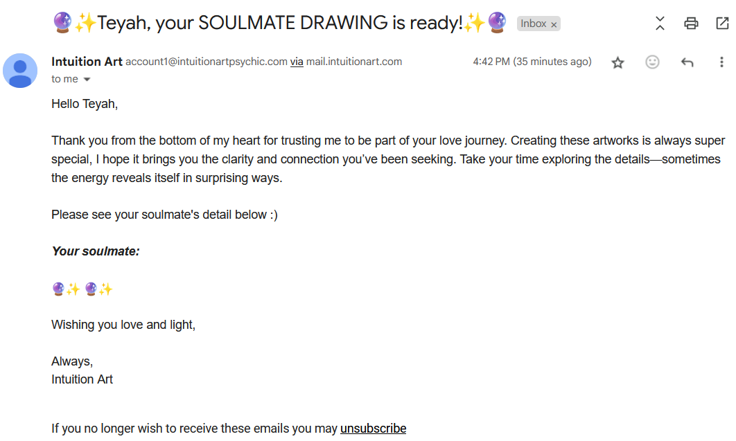Star this email from Intuition Art
The image size is (736, 441).
pyautogui.click(x=617, y=62)
